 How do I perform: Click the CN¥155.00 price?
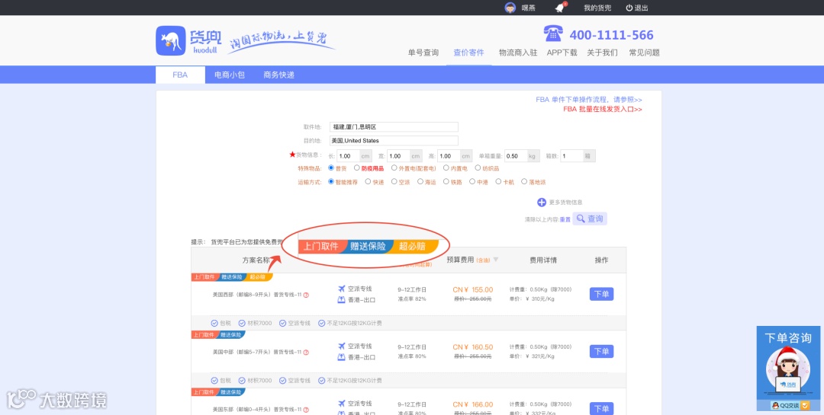(473, 289)
